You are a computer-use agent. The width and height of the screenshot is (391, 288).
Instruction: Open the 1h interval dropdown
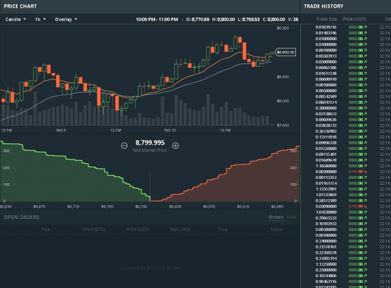[40, 19]
